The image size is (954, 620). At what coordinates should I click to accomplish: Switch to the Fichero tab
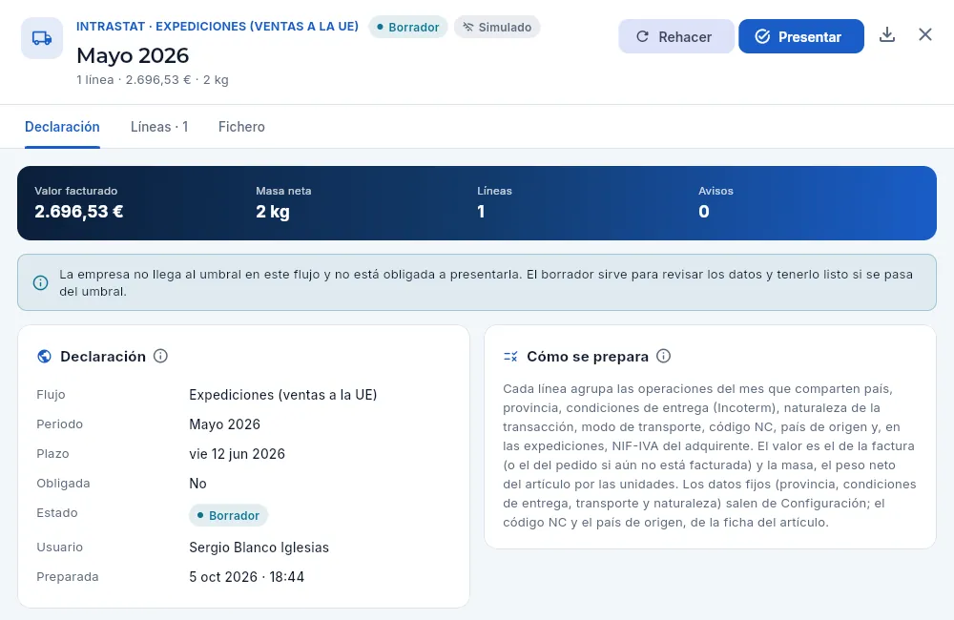pos(241,127)
